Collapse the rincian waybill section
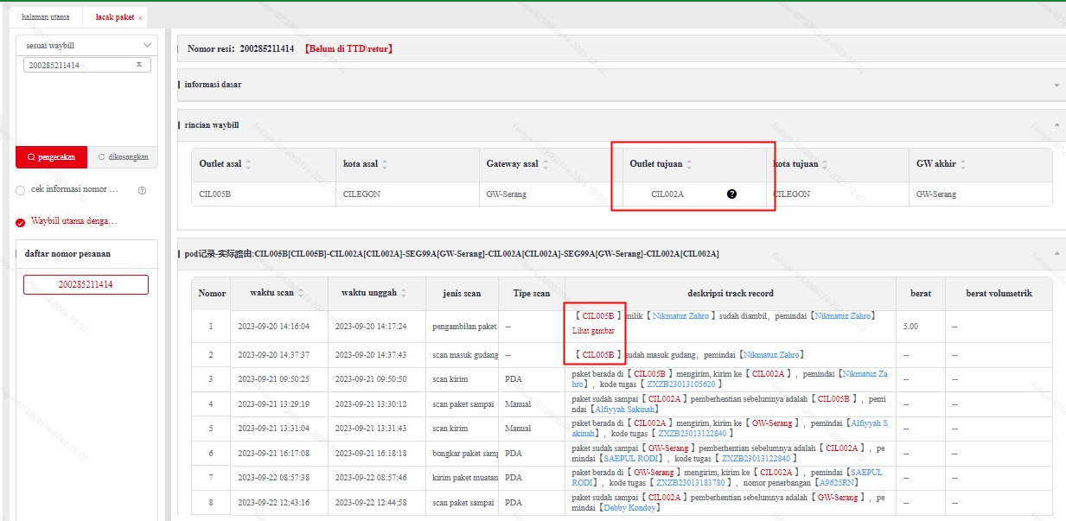Screen dimensions: 1066x521 [x=1056, y=125]
